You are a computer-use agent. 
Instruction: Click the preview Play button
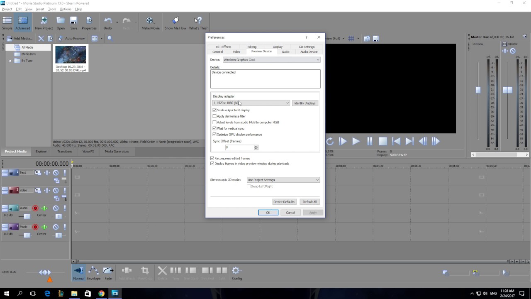[356, 141]
